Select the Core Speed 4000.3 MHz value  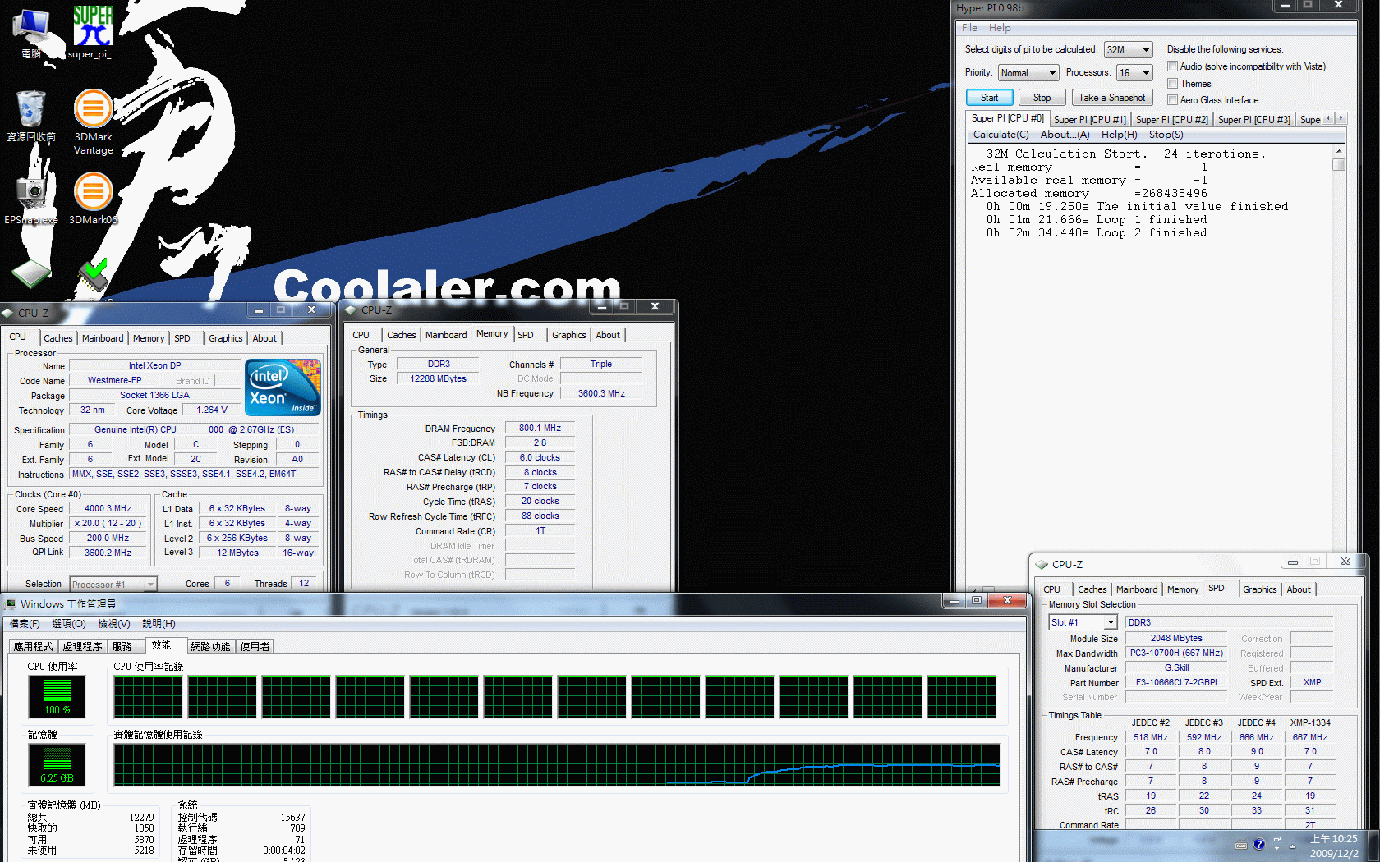tap(108, 509)
